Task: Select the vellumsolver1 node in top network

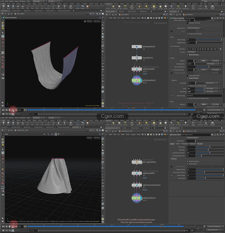Action: point(137,80)
